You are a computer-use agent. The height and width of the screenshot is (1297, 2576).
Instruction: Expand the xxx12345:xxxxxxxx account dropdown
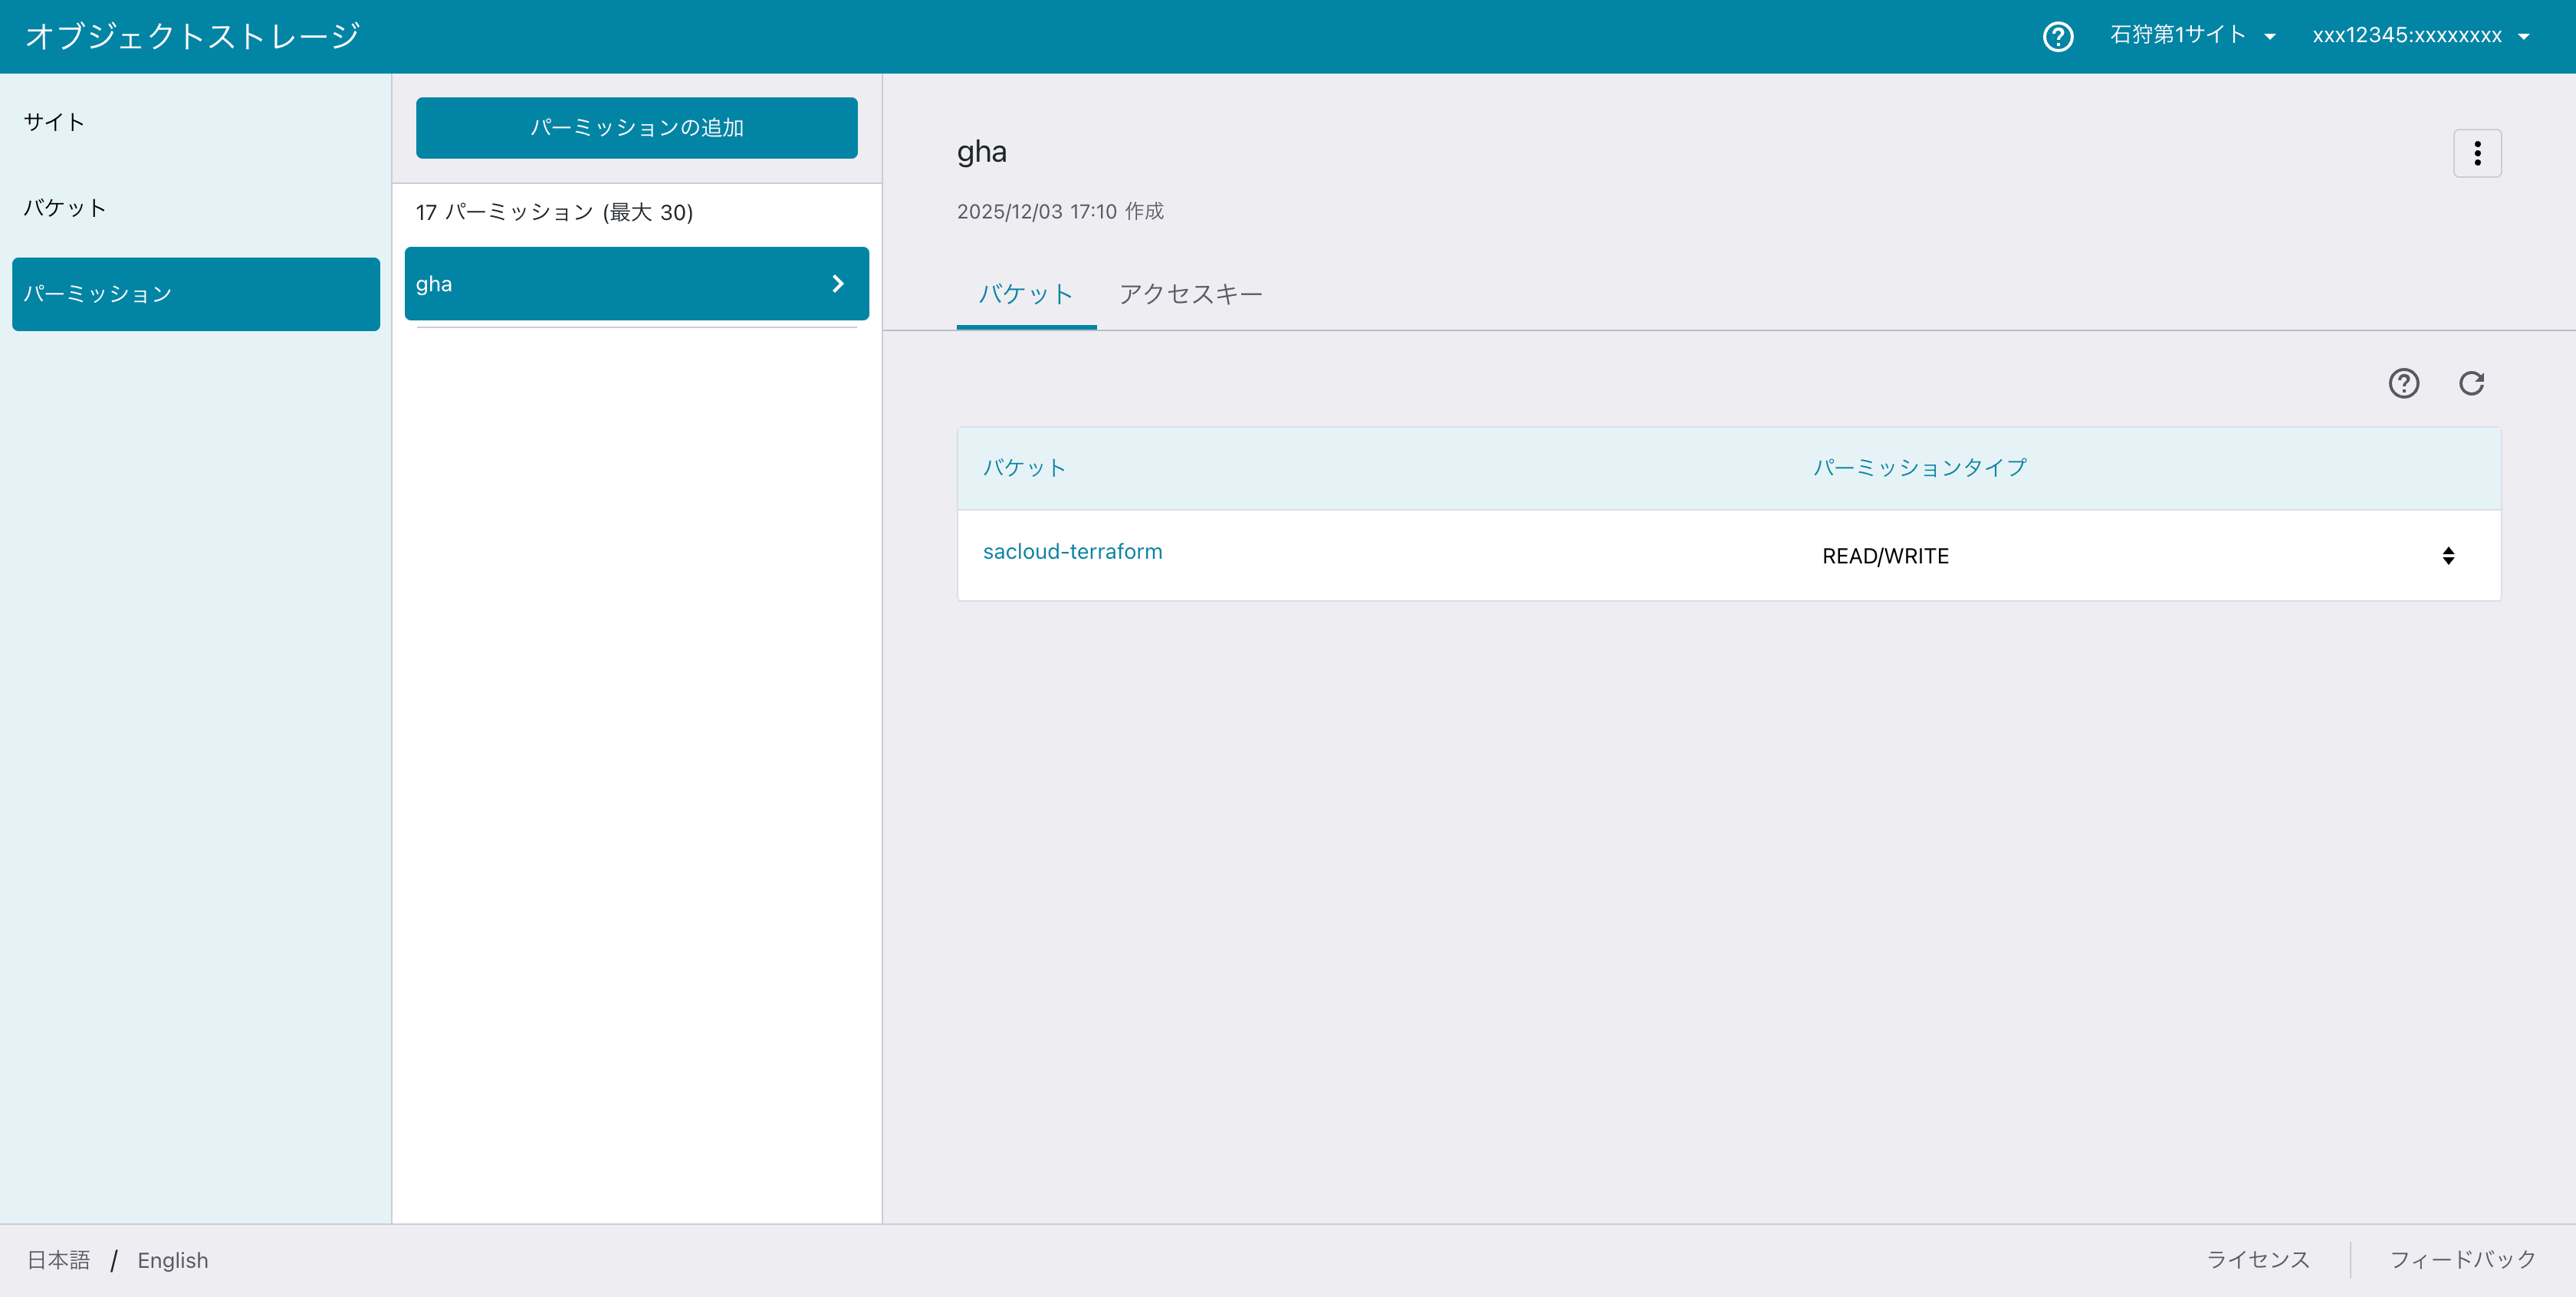click(x=2420, y=36)
